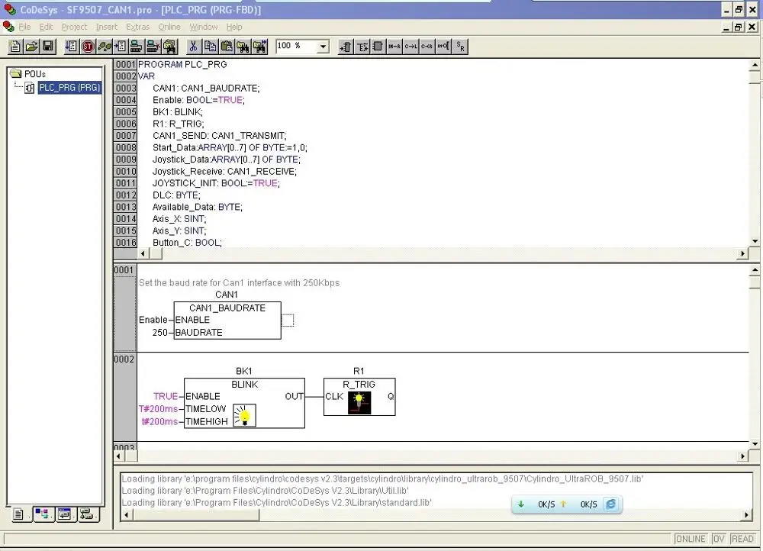
Task: Open the Online menu
Action: click(x=169, y=27)
